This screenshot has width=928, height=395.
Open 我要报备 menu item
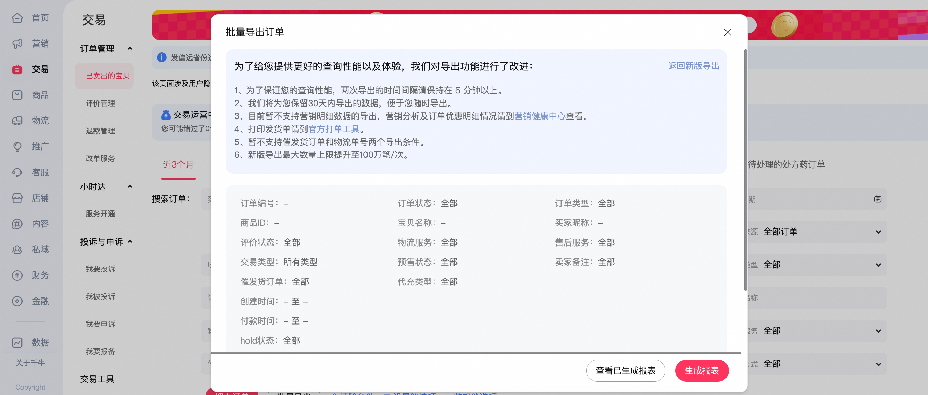point(100,351)
